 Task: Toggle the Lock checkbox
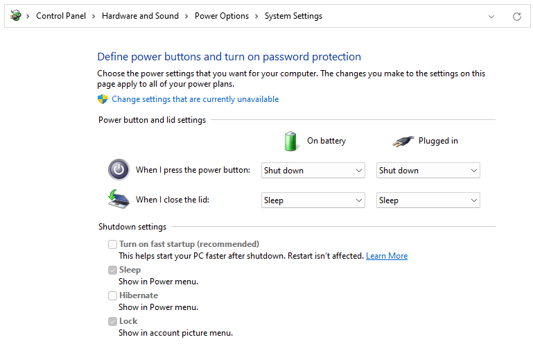[x=112, y=321]
